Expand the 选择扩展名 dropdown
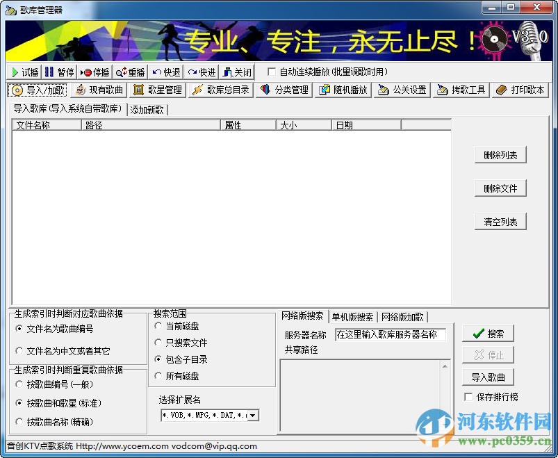Image resolution: width=558 pixels, height=458 pixels. pyautogui.click(x=253, y=416)
